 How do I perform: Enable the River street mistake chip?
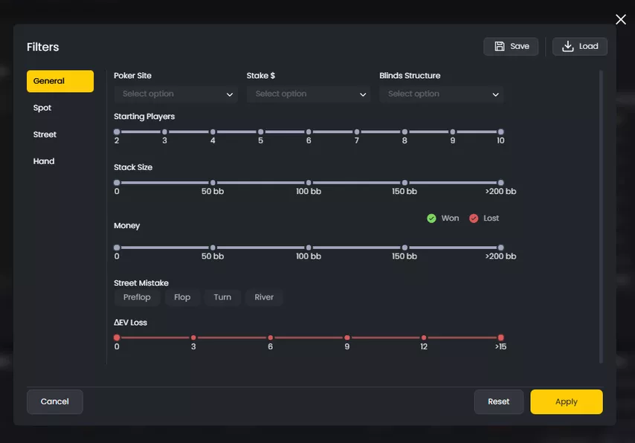(264, 297)
